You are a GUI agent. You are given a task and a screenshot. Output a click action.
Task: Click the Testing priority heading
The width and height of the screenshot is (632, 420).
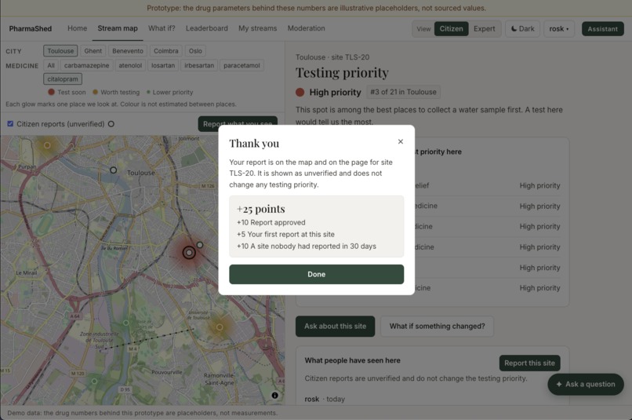pyautogui.click(x=342, y=73)
